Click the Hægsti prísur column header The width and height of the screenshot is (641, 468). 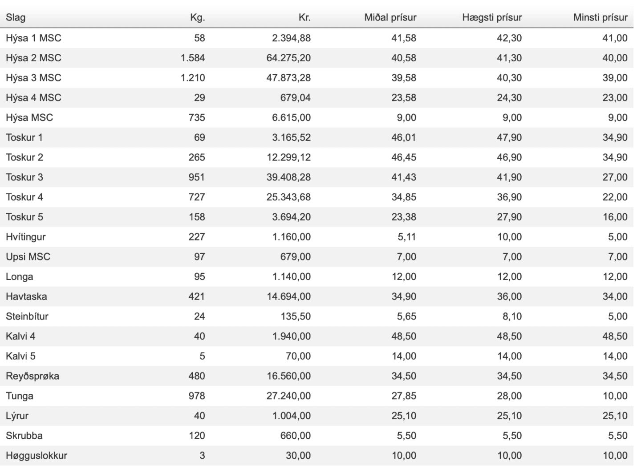(492, 18)
